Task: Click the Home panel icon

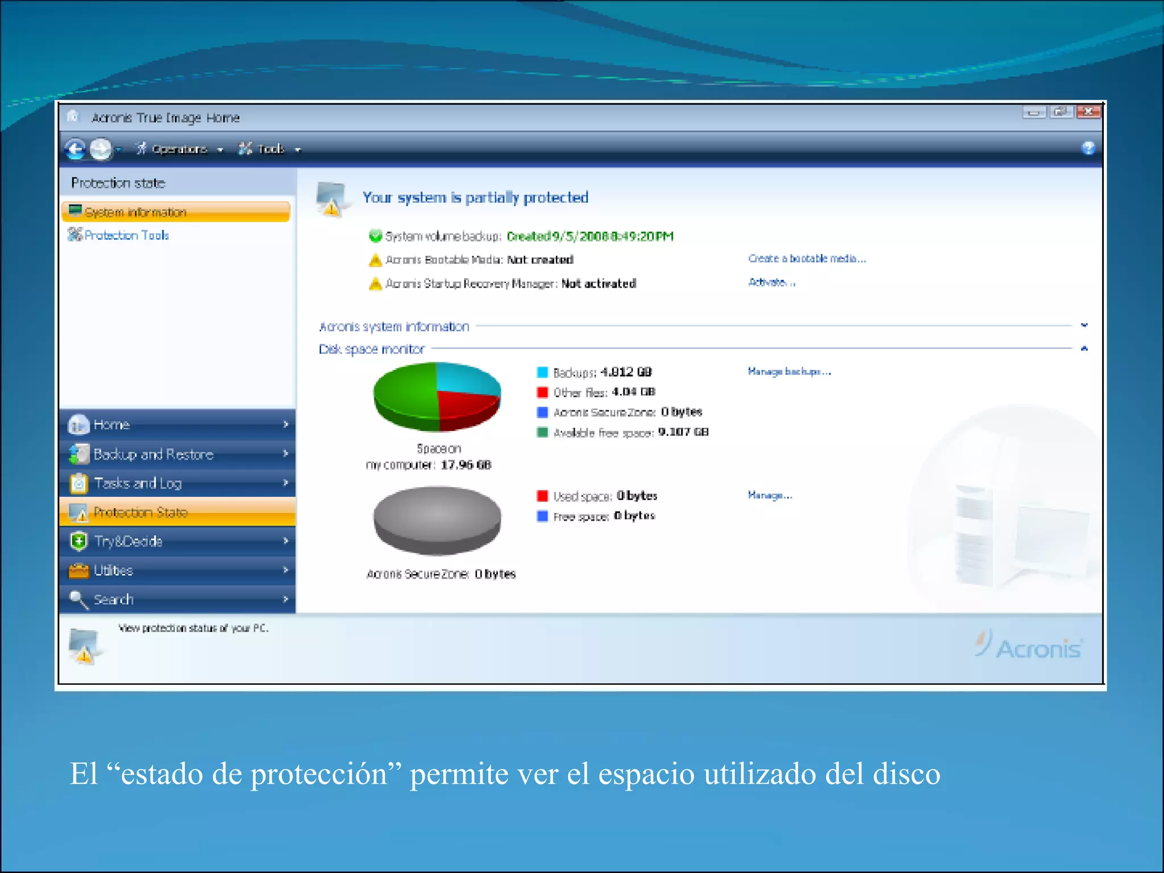Action: click(x=78, y=425)
